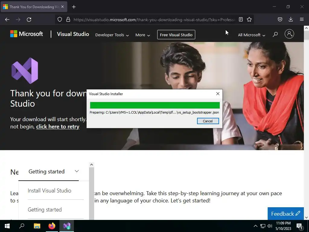
Task: Expand All Microsoft menu
Action: [x=251, y=35]
